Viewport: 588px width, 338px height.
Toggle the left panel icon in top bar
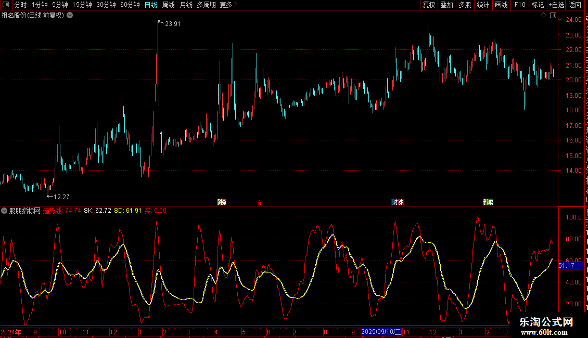click(6, 5)
